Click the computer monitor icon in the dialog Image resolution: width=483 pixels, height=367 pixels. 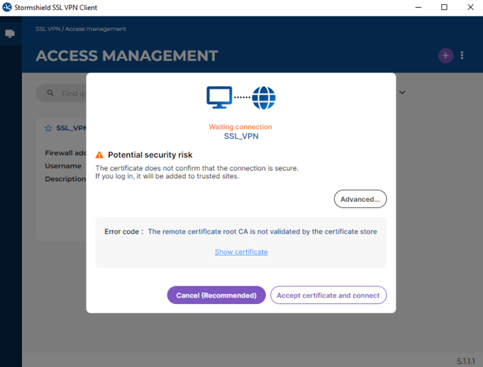219,97
